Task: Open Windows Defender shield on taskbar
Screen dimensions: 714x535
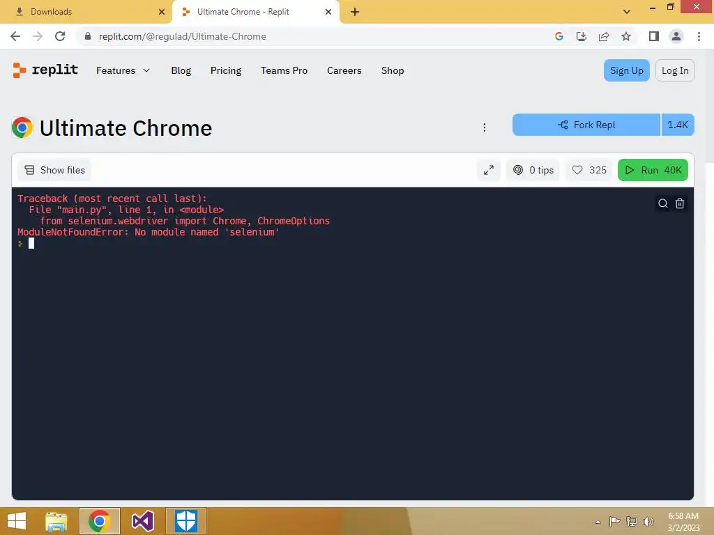Action: (185, 521)
